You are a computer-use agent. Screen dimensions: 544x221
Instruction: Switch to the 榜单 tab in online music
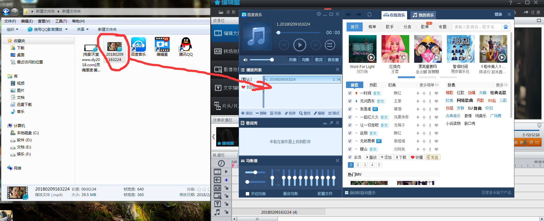[372, 27]
